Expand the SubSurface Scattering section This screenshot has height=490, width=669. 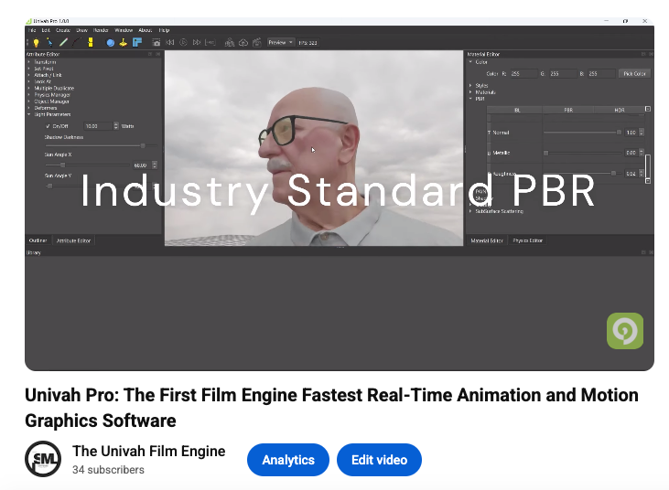470,211
